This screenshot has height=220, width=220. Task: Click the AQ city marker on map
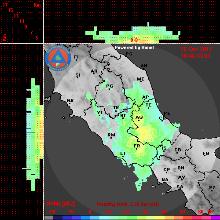coord(139,121)
